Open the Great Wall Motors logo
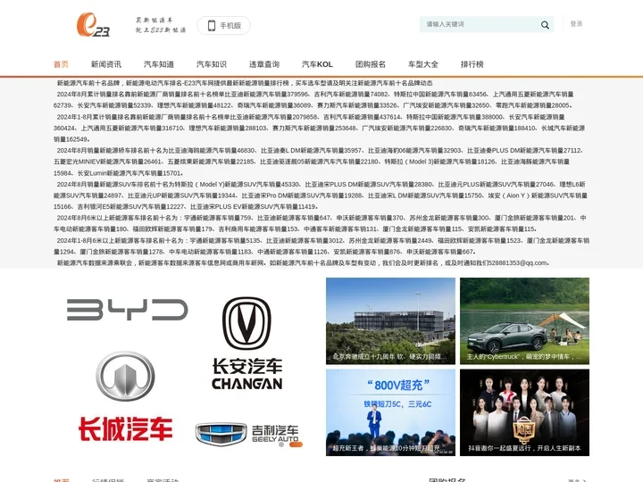This screenshot has height=482, width=643. pos(126,396)
